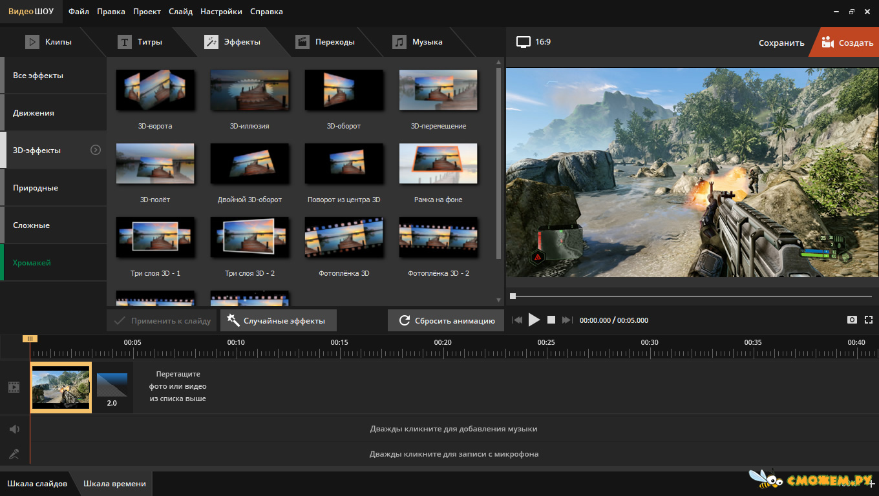Select the Хромакей category
The height and width of the screenshot is (496, 879).
(53, 263)
